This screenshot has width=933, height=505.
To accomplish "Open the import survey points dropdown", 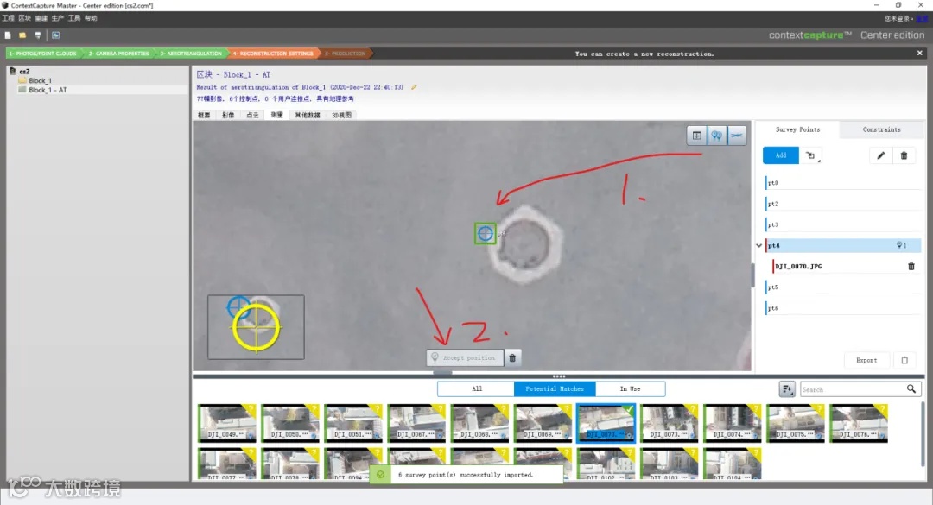I will coord(811,156).
